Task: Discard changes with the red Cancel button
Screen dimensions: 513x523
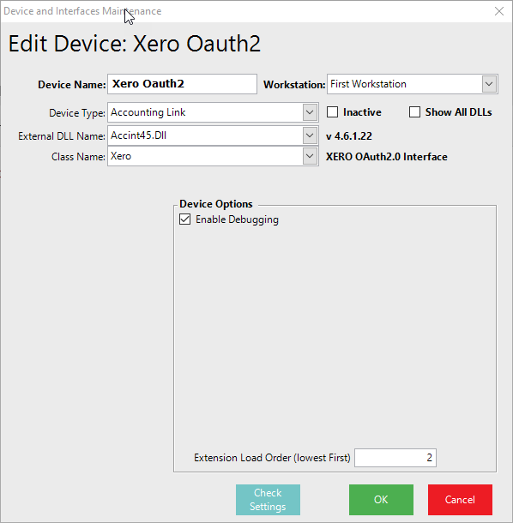Action: click(x=460, y=500)
